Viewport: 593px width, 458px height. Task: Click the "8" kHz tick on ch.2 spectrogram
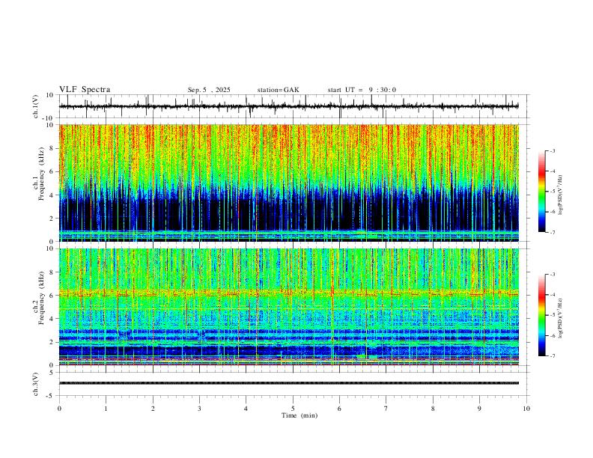52,272
